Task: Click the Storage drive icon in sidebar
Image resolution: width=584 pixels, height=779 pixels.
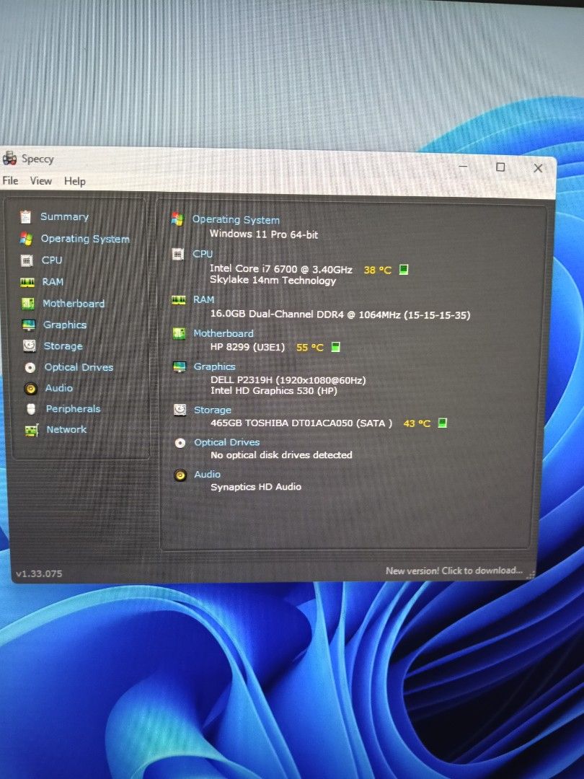Action: click(x=30, y=346)
